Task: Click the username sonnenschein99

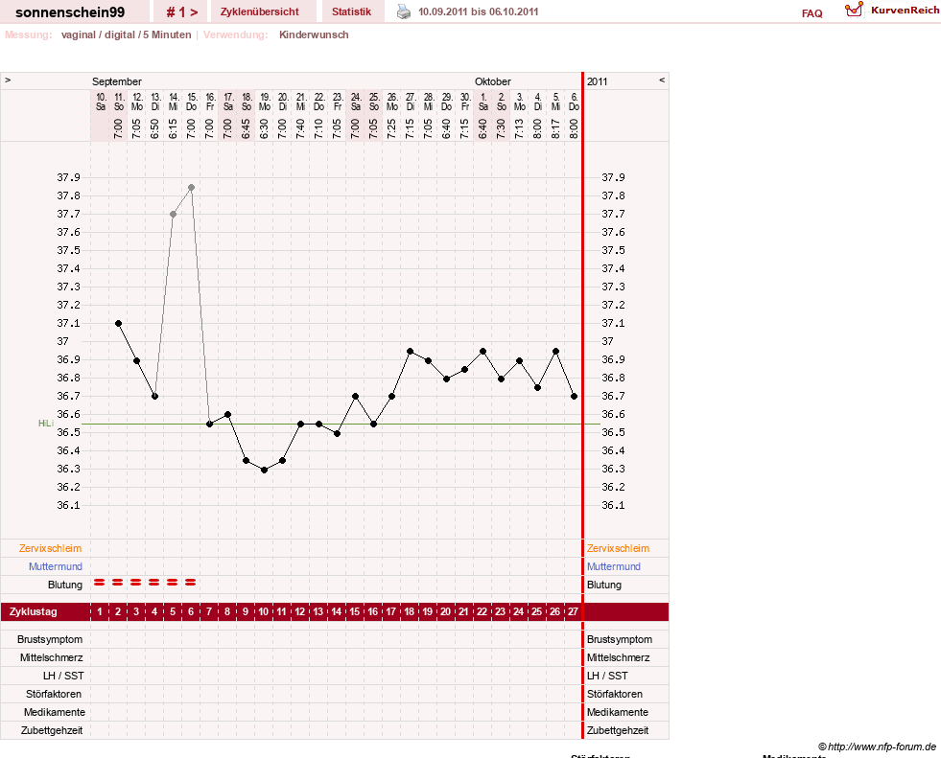Action: pyautogui.click(x=70, y=12)
